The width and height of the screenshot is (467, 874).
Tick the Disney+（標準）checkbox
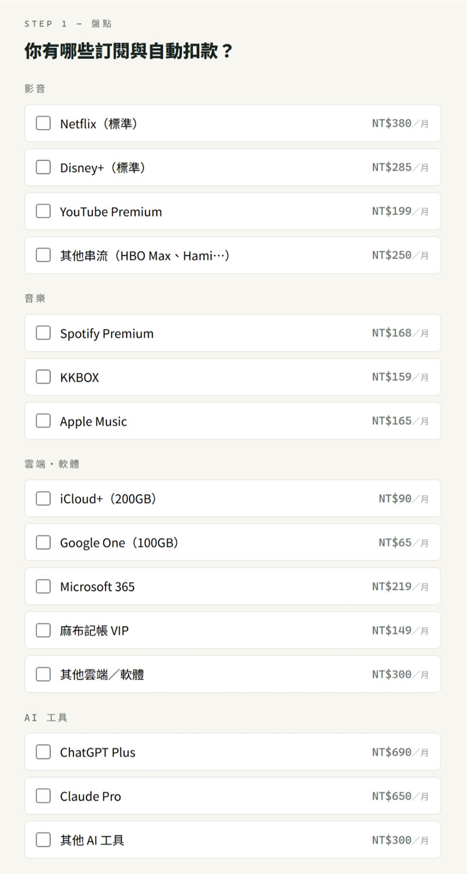43,167
